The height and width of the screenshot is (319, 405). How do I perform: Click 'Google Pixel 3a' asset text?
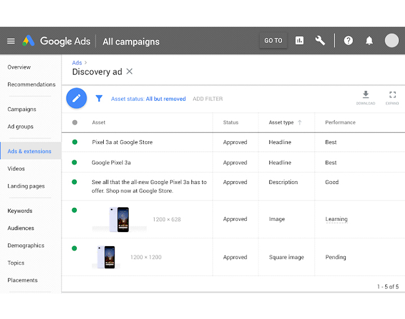(x=111, y=163)
